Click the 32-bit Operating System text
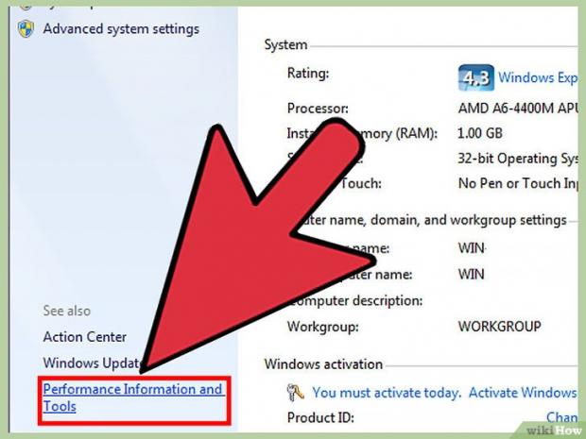The image size is (586, 439). [516, 158]
